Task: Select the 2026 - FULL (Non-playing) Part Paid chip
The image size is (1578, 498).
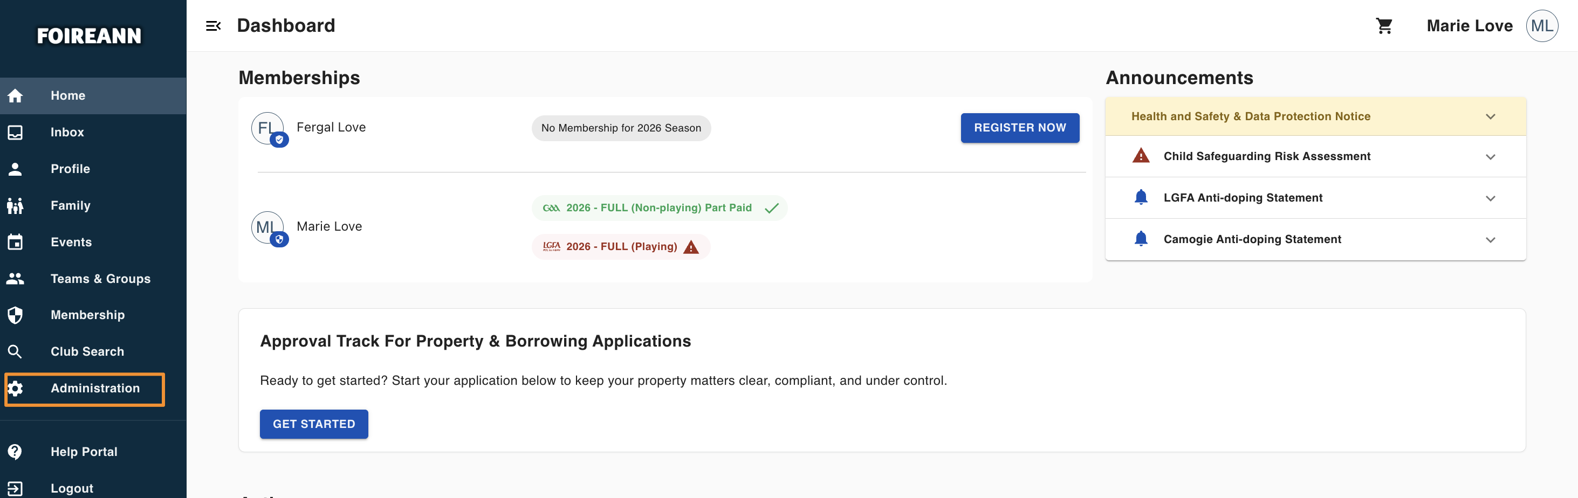Action: click(660, 208)
